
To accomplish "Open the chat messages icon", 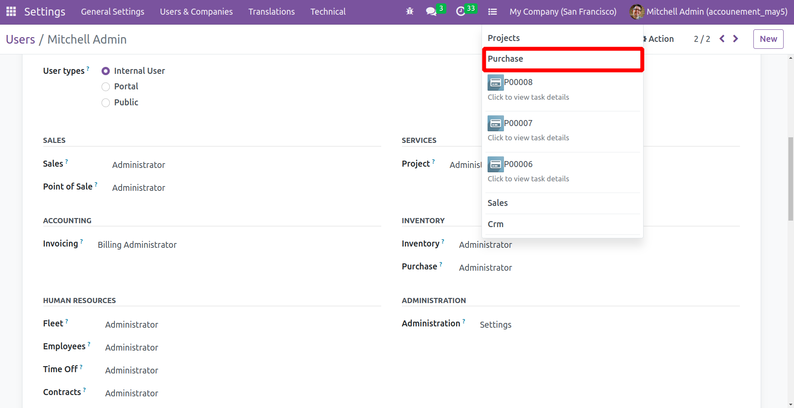I will pos(431,12).
